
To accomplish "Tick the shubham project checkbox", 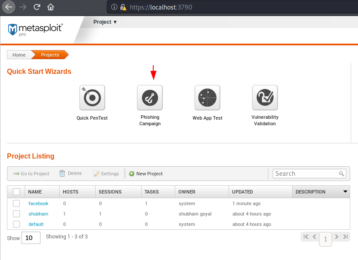I will click(16, 214).
